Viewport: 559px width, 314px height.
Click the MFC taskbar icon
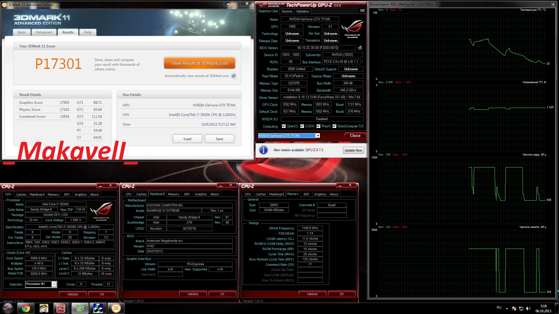tap(98, 308)
